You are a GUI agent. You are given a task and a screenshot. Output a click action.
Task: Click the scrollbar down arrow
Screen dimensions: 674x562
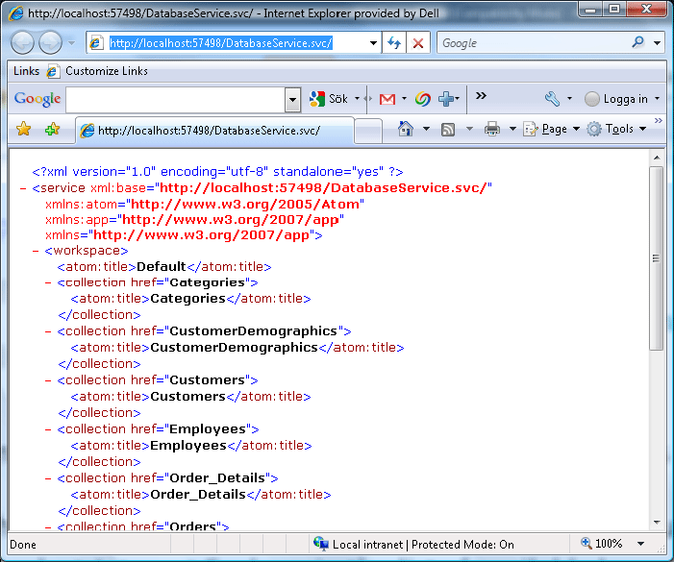coord(657,523)
